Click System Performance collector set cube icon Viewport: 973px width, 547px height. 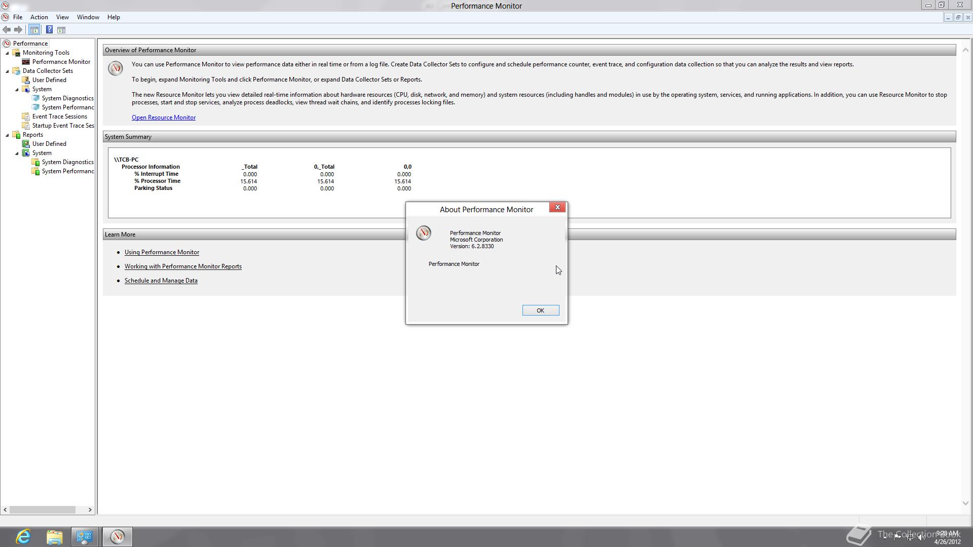[x=35, y=107]
